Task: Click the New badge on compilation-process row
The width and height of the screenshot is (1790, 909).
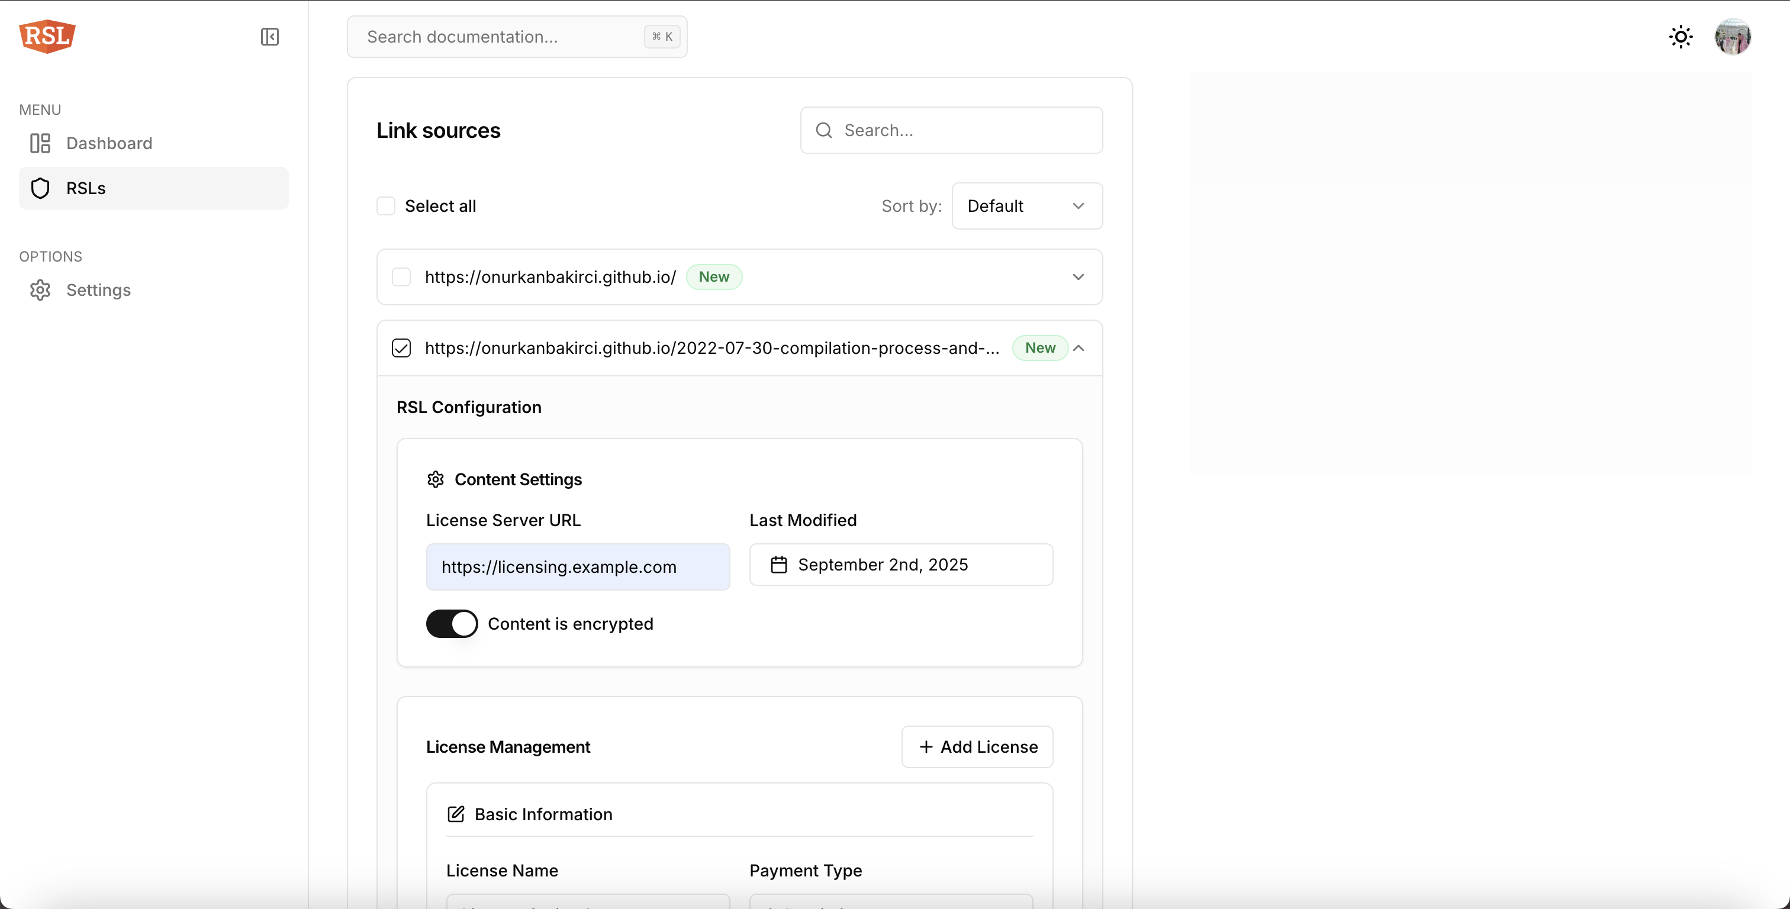Action: (x=1039, y=348)
